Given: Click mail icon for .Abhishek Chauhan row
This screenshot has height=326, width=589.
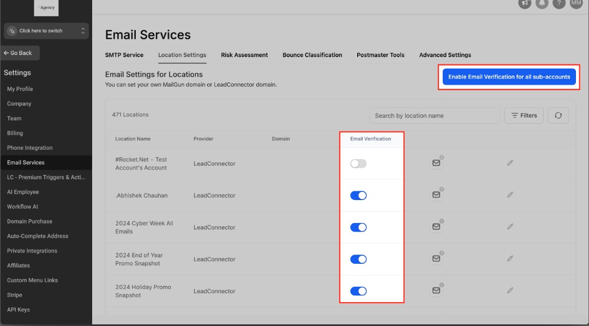Looking at the screenshot, I should [x=436, y=195].
